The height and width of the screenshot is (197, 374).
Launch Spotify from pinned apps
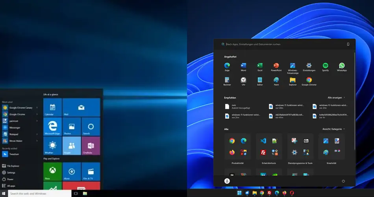pos(325,67)
